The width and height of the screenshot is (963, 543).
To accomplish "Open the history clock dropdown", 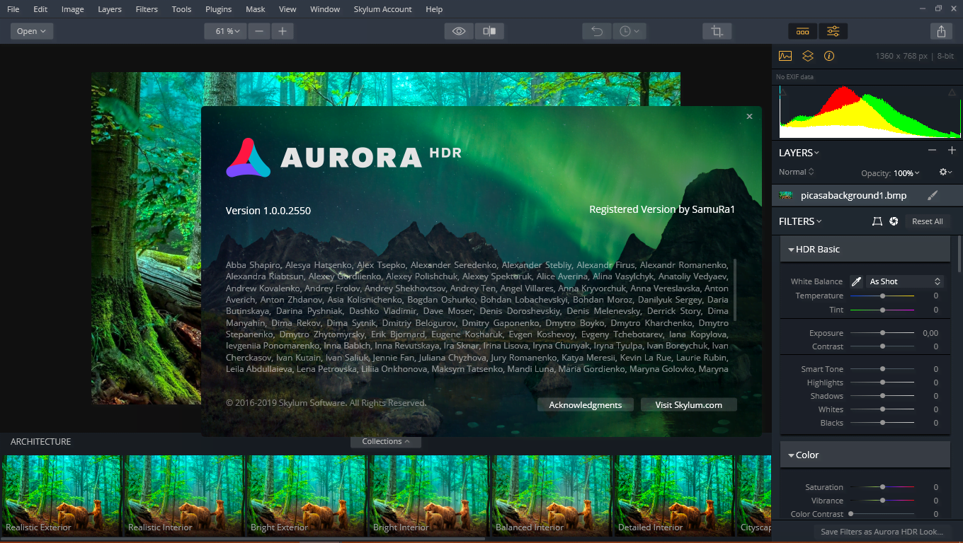I will 629,31.
